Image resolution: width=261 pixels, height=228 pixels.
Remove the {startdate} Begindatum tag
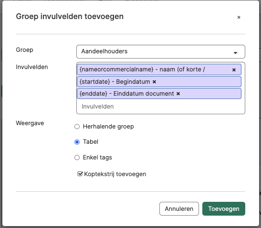(154, 82)
